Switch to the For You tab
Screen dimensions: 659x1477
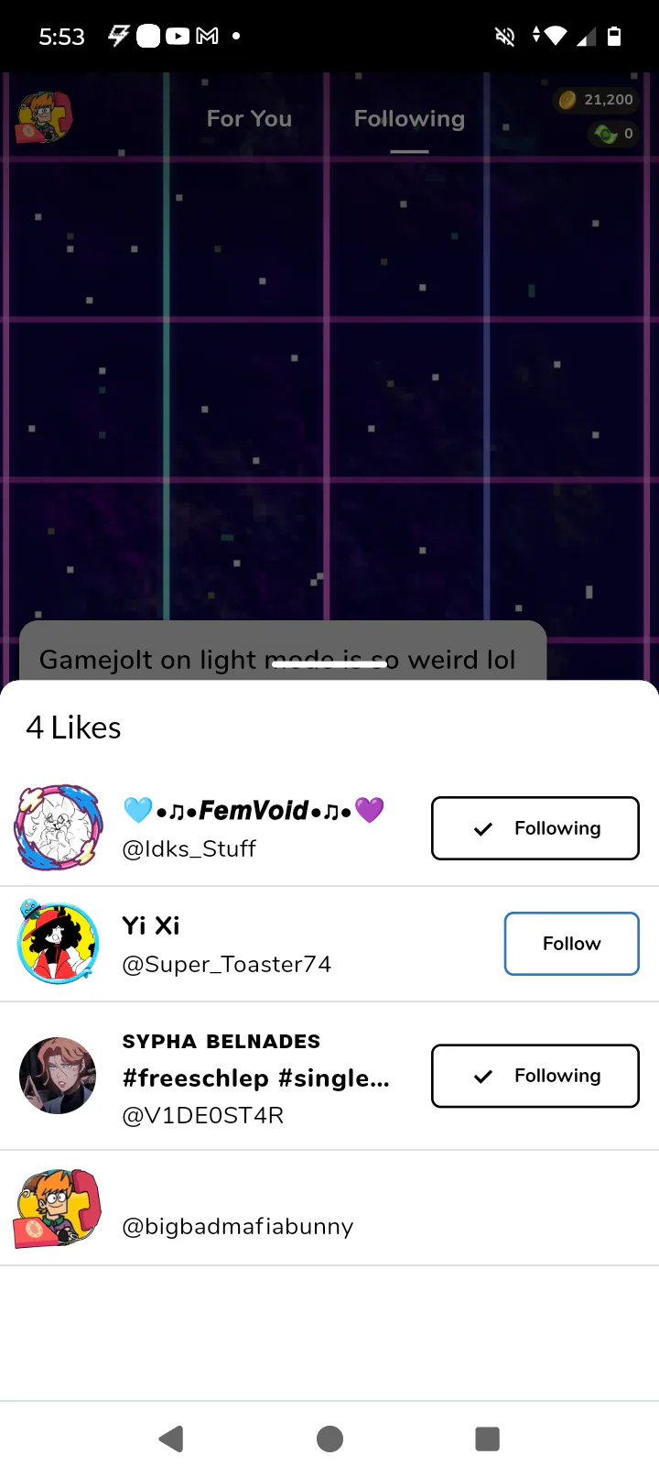[249, 119]
